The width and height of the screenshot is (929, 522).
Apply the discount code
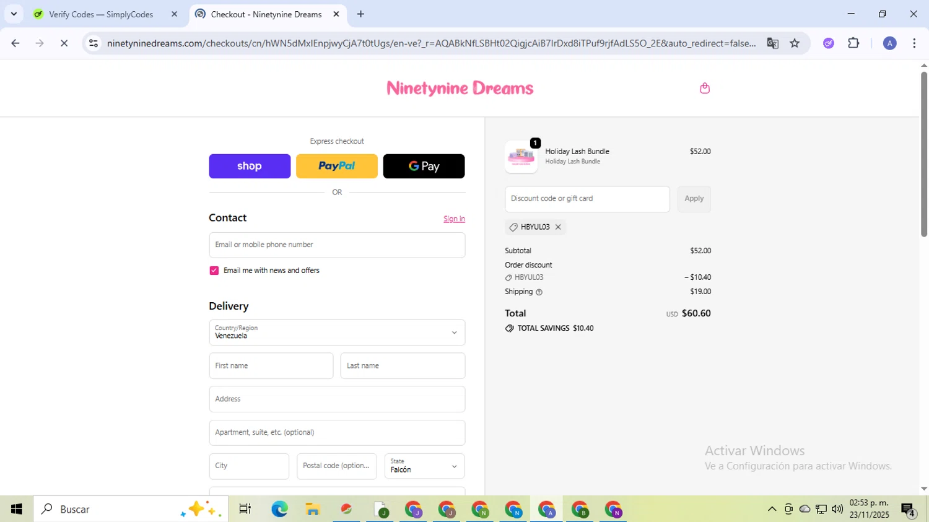694,199
